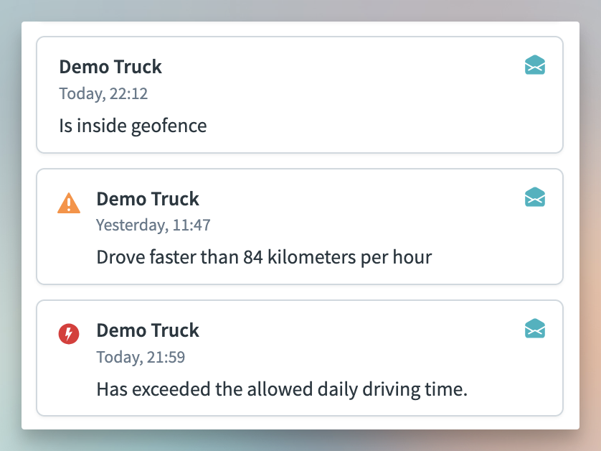Viewport: 601px width, 451px height.
Task: Click the "Today, 21:59" timestamp
Action: pyautogui.click(x=141, y=357)
